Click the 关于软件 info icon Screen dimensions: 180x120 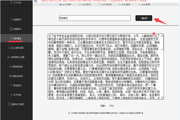coord(11,95)
